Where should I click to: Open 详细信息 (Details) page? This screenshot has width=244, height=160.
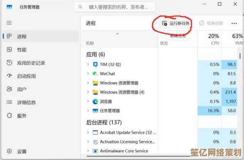click(26, 102)
